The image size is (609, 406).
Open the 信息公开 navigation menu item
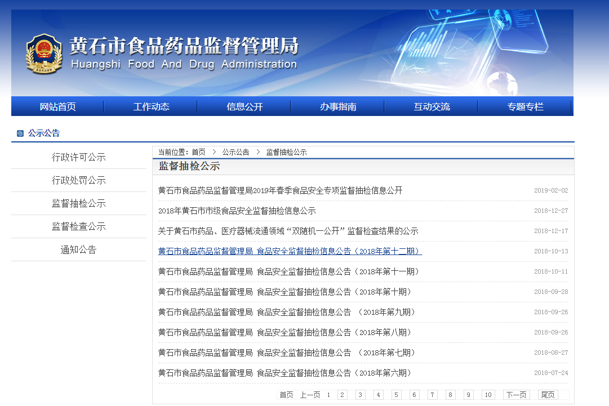[245, 106]
